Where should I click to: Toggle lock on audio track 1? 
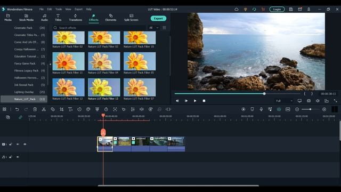point(11,157)
